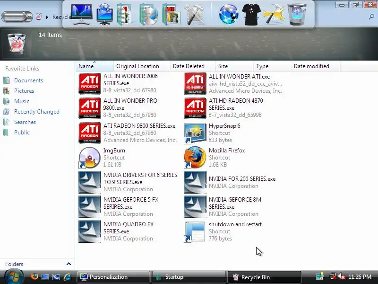
Task: Select the shutdown and restart shortcut icon
Action: (195, 232)
